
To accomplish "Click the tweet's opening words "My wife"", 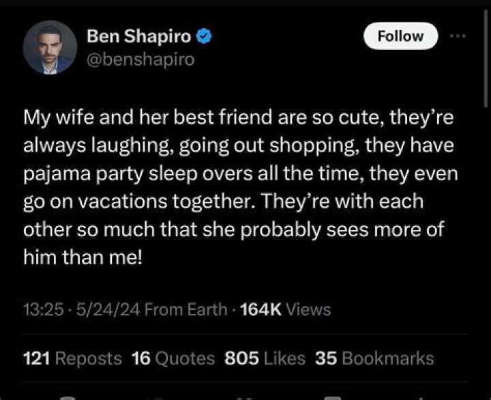I will [x=50, y=117].
